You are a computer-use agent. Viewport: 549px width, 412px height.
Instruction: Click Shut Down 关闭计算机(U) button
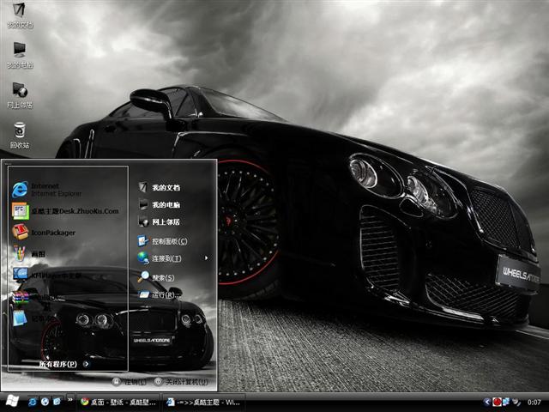(x=181, y=382)
